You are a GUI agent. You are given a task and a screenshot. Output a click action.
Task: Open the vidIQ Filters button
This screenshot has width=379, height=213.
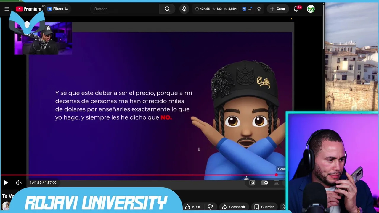point(58,9)
